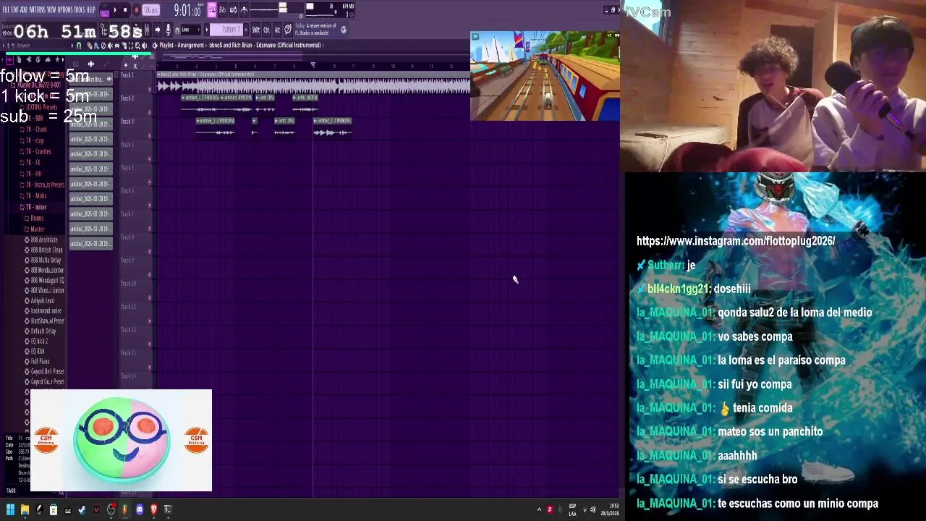The height and width of the screenshot is (521, 926).
Task: Open the FILE menu
Action: pos(7,9)
